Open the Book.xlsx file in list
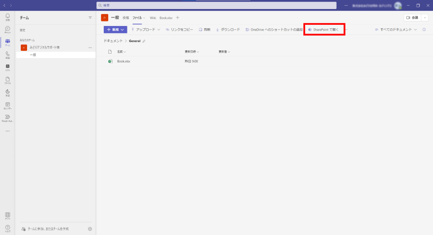433x235 pixels. coord(124,61)
